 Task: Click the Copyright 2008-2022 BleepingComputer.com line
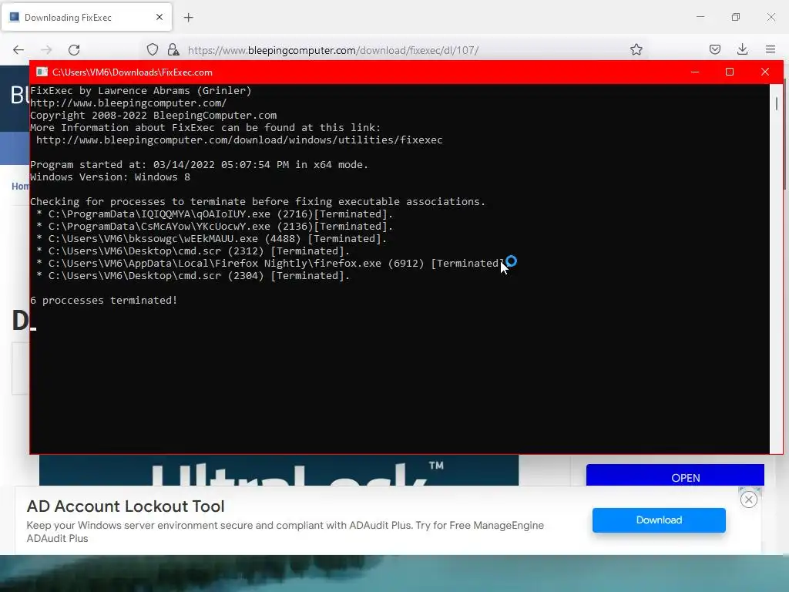click(153, 116)
